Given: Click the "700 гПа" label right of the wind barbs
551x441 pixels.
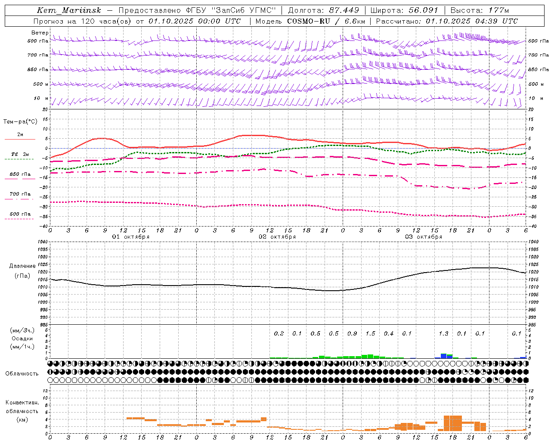Looking at the screenshot, I should (538, 55).
